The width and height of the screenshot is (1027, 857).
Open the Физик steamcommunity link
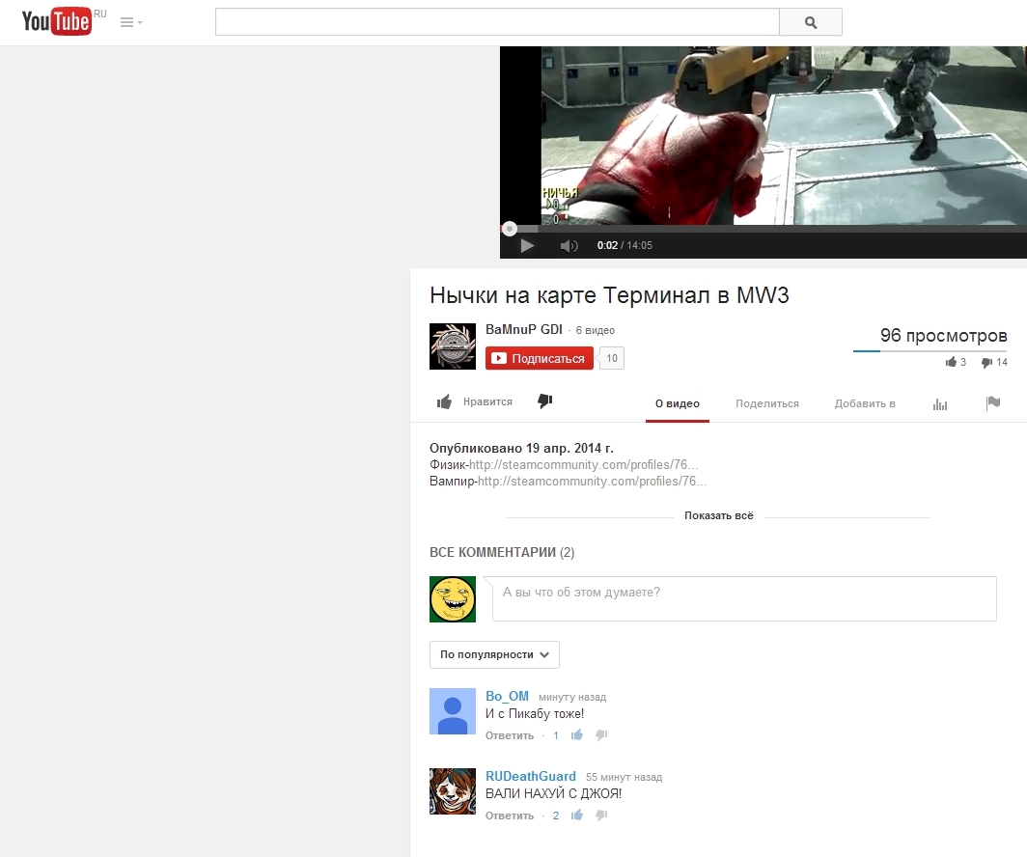coord(584,464)
